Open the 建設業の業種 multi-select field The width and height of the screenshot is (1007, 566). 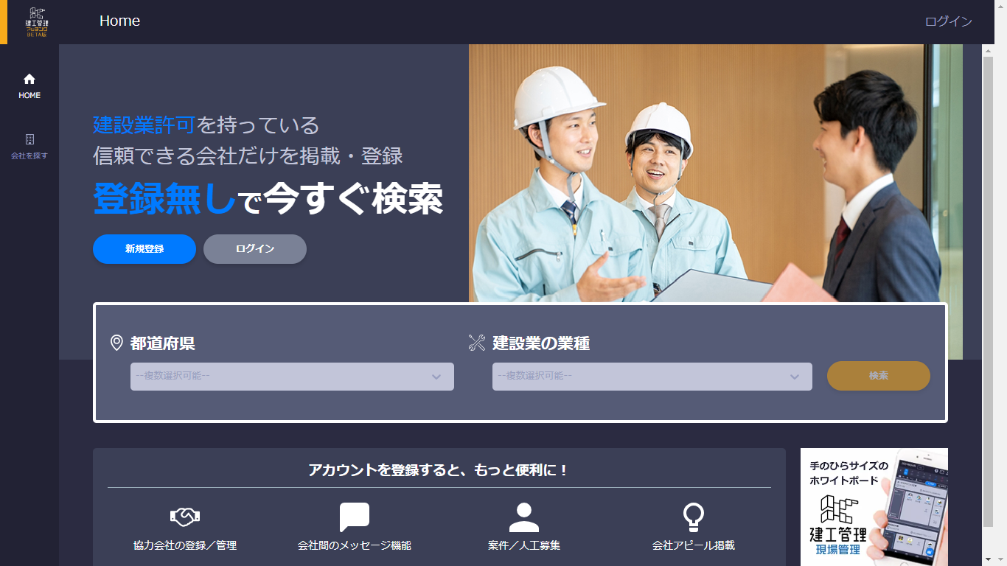coord(652,377)
